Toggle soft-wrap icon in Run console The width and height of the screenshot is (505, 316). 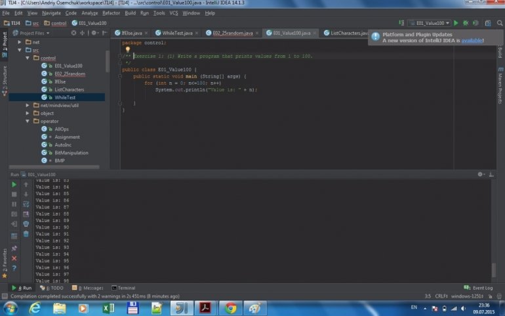[26, 204]
